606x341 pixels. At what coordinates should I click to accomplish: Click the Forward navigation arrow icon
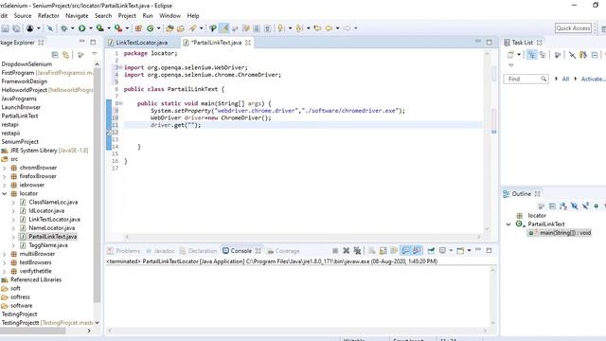pos(347,28)
